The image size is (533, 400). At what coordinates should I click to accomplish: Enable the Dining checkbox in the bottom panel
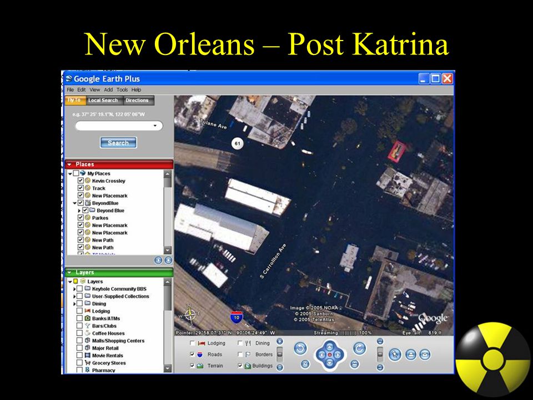pos(240,343)
